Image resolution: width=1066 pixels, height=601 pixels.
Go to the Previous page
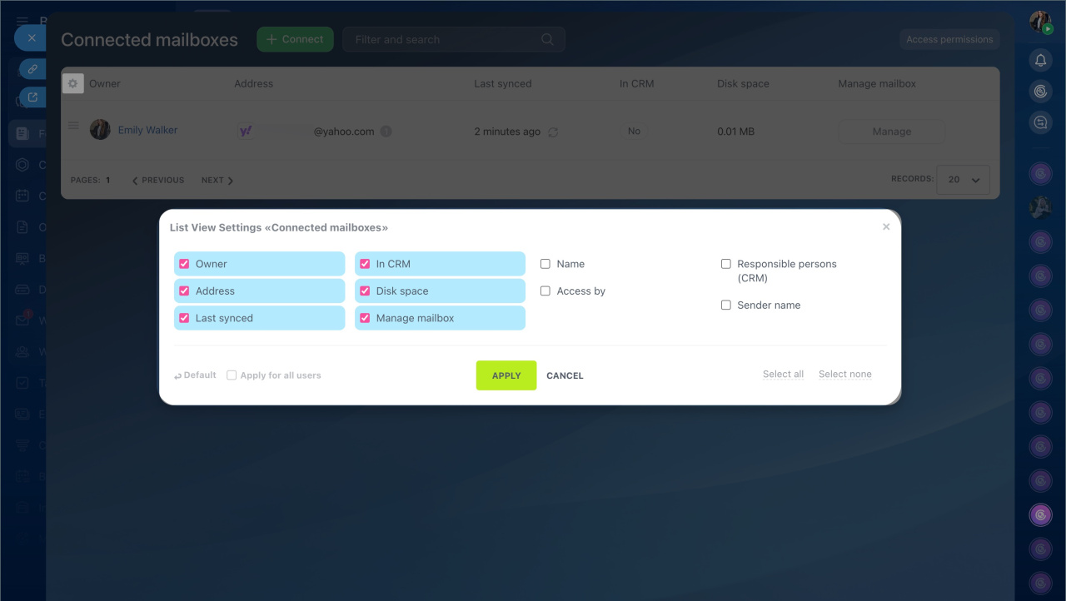(158, 180)
